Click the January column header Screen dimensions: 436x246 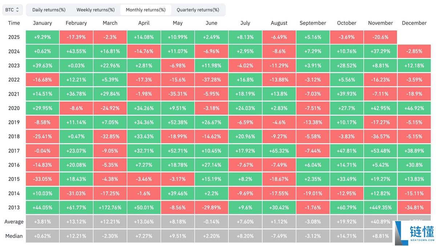coord(43,23)
